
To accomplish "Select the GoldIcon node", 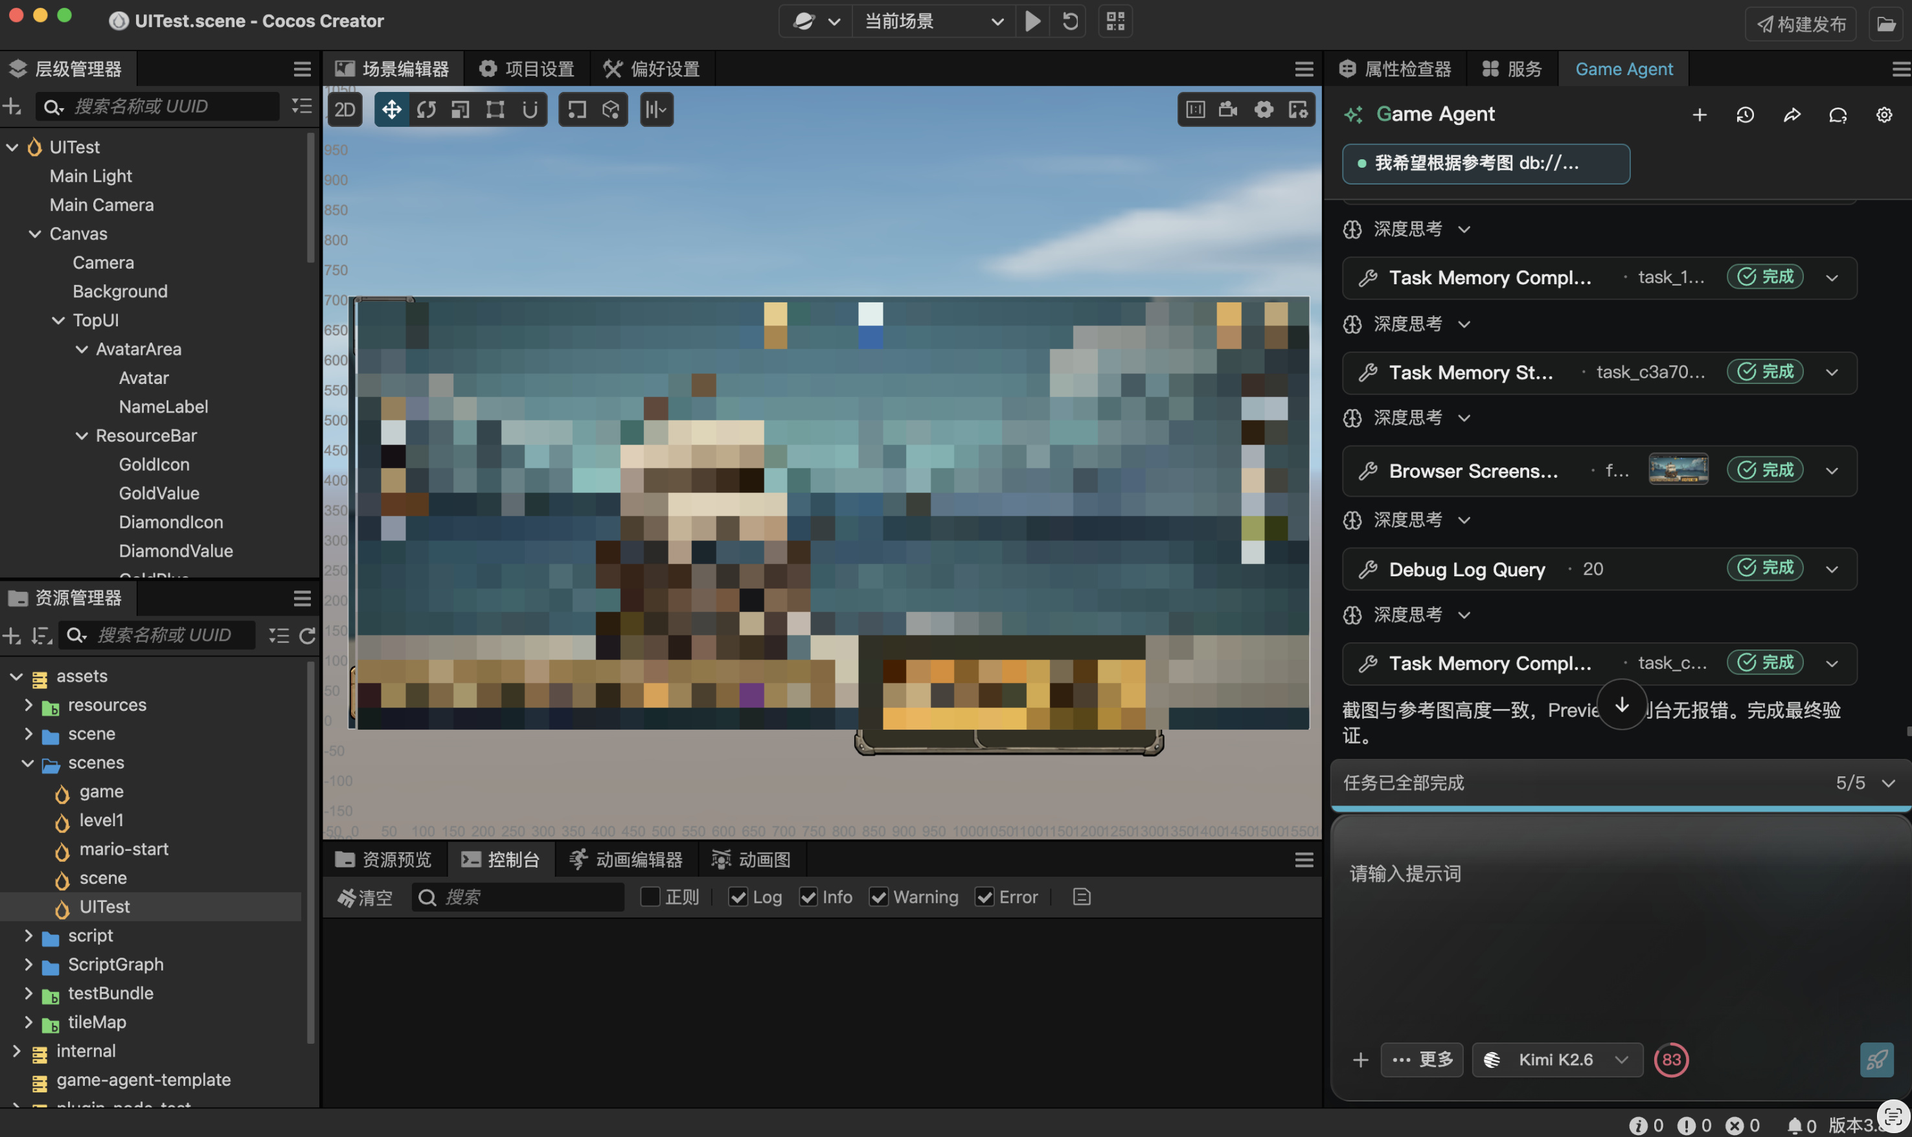I will (x=154, y=464).
